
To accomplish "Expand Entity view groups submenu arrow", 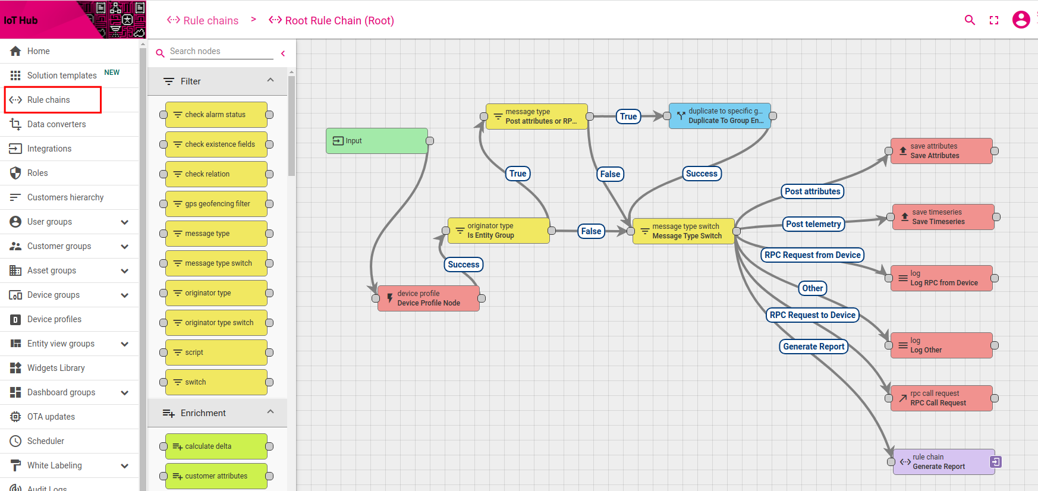I will coord(125,344).
